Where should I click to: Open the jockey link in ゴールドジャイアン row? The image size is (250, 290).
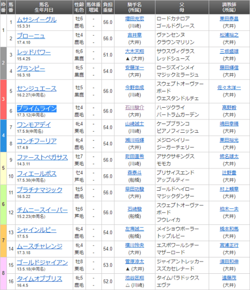click(135, 261)
